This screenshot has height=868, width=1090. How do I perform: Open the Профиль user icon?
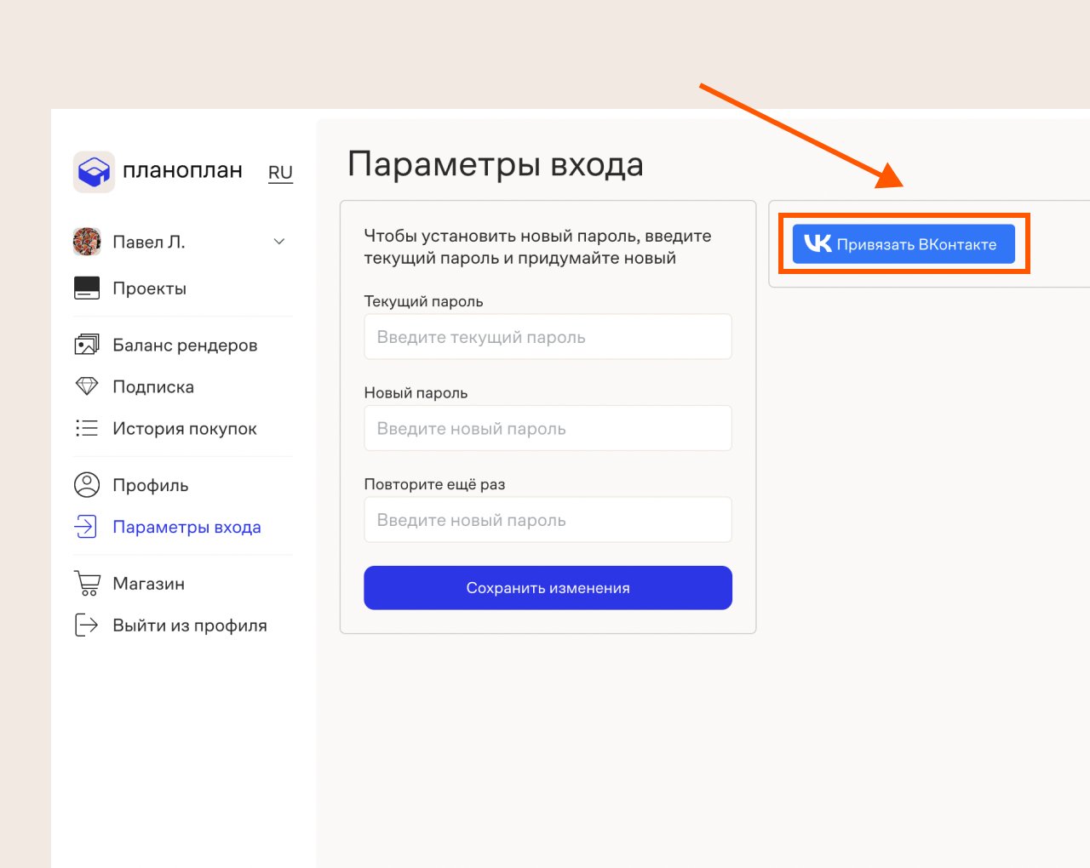[87, 485]
